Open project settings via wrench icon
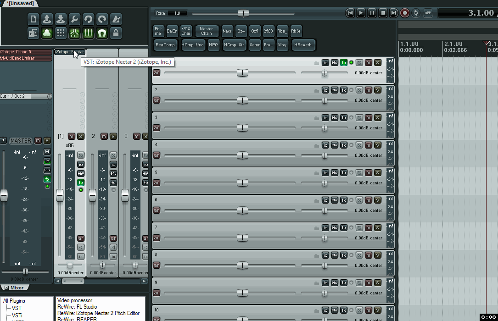The height and width of the screenshot is (321, 498). [74, 19]
